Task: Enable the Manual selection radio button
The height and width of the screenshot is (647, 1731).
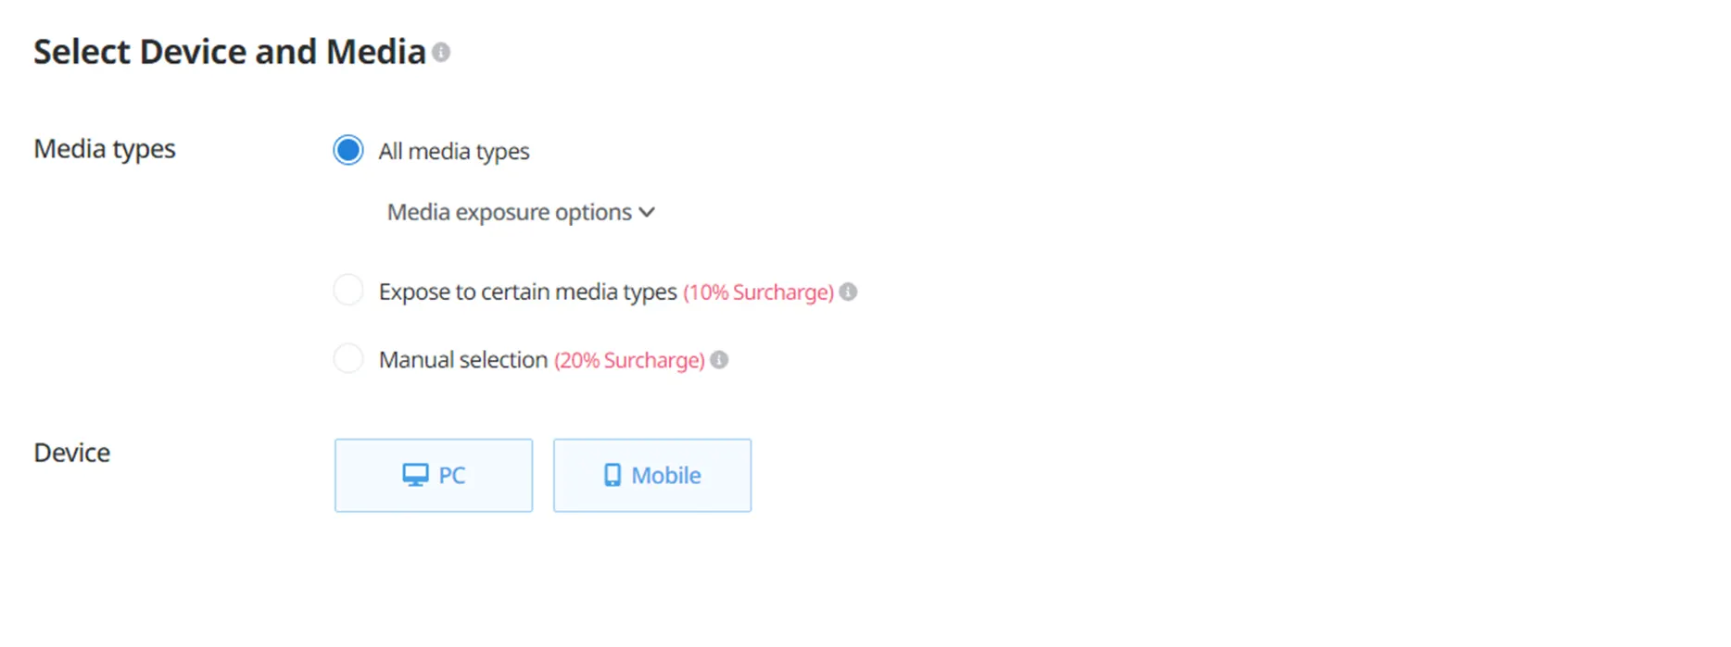Action: point(348,358)
